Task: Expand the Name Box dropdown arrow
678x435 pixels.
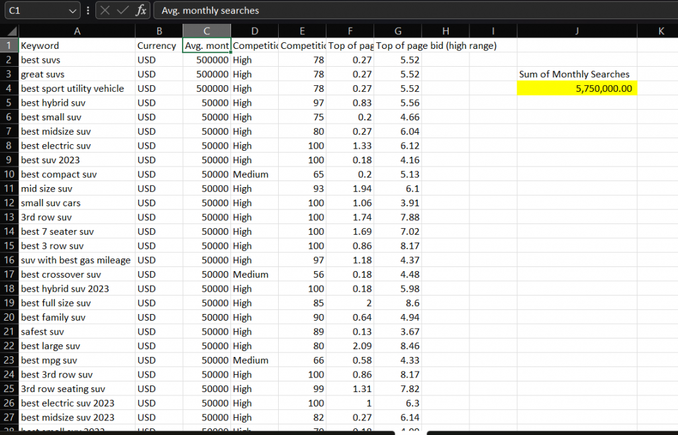Action: pos(73,11)
